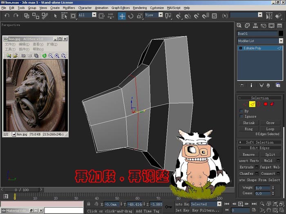
Task: Click the Redo arrow icon
Action: [16, 16]
